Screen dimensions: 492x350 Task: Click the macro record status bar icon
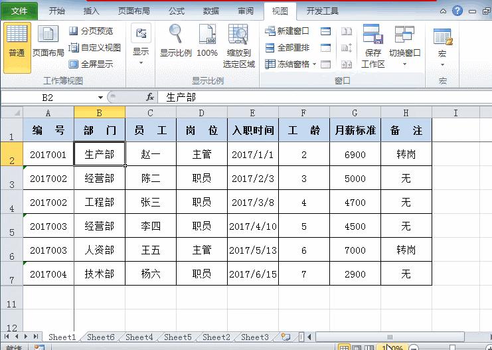pos(39,347)
